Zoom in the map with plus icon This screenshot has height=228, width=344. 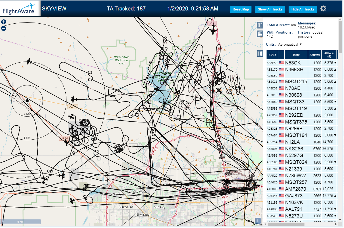(3, 22)
